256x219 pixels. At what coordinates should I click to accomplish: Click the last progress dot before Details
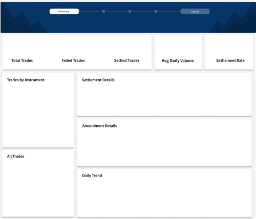[x=156, y=11]
